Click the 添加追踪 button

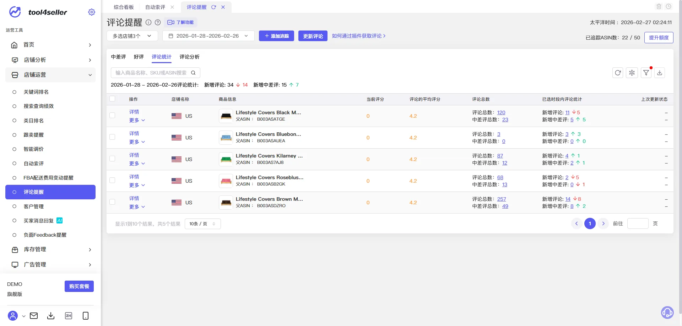276,36
